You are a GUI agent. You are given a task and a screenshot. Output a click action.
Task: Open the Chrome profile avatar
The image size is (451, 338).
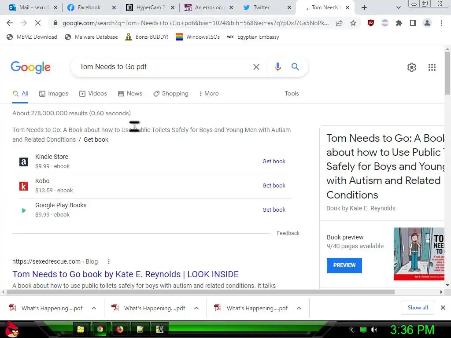coord(427,23)
